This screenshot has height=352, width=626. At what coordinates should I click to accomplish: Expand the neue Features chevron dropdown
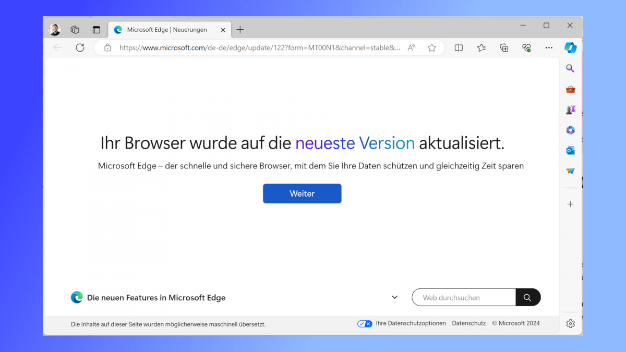coord(395,297)
